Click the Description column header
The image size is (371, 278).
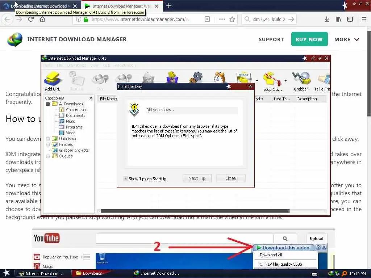307,99
